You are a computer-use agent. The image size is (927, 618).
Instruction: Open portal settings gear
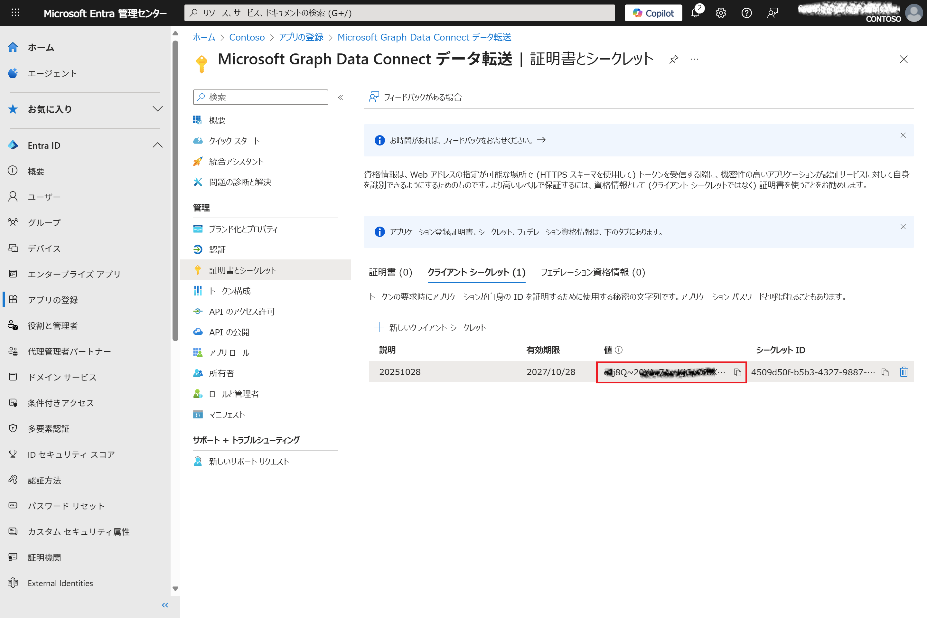[721, 13]
